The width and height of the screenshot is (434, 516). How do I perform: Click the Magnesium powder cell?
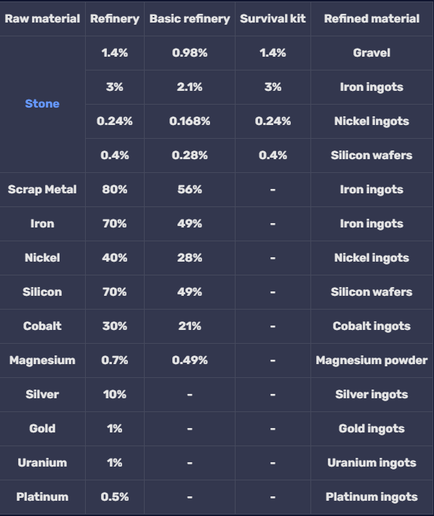click(x=371, y=360)
